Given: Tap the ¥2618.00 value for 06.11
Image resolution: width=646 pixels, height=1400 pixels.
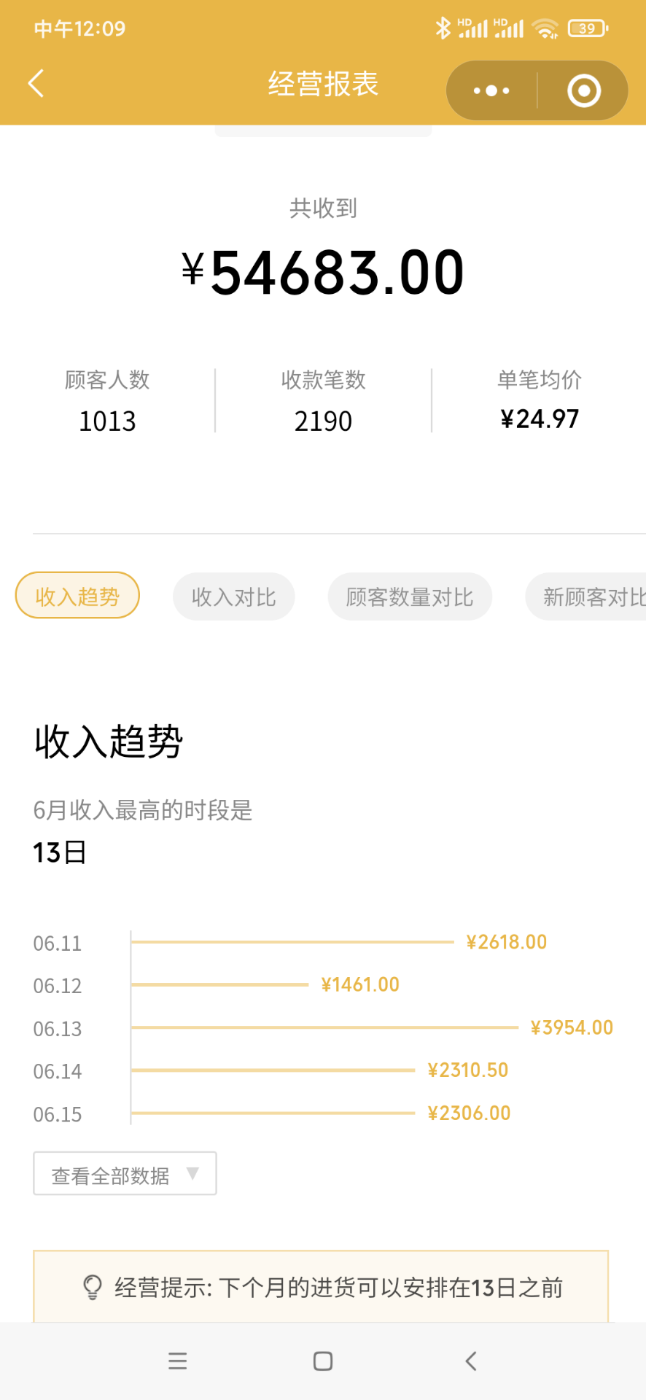Looking at the screenshot, I should (x=507, y=942).
